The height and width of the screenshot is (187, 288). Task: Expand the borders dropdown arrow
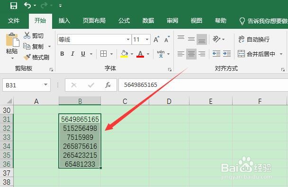[111, 54]
